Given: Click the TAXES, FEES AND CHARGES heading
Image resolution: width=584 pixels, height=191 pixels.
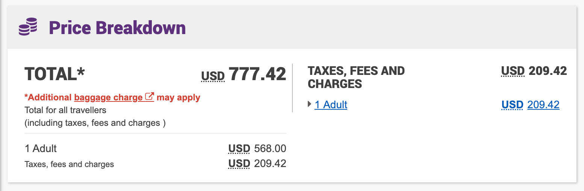Looking at the screenshot, I should point(356,77).
